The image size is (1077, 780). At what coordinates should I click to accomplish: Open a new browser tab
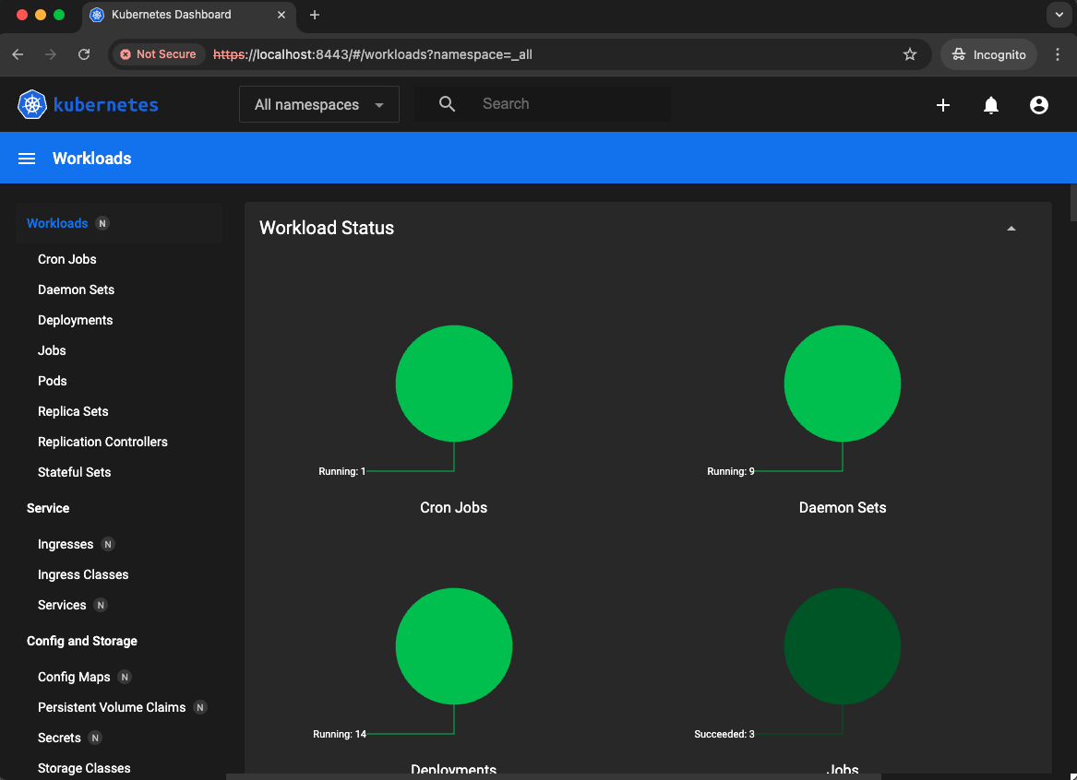point(315,15)
